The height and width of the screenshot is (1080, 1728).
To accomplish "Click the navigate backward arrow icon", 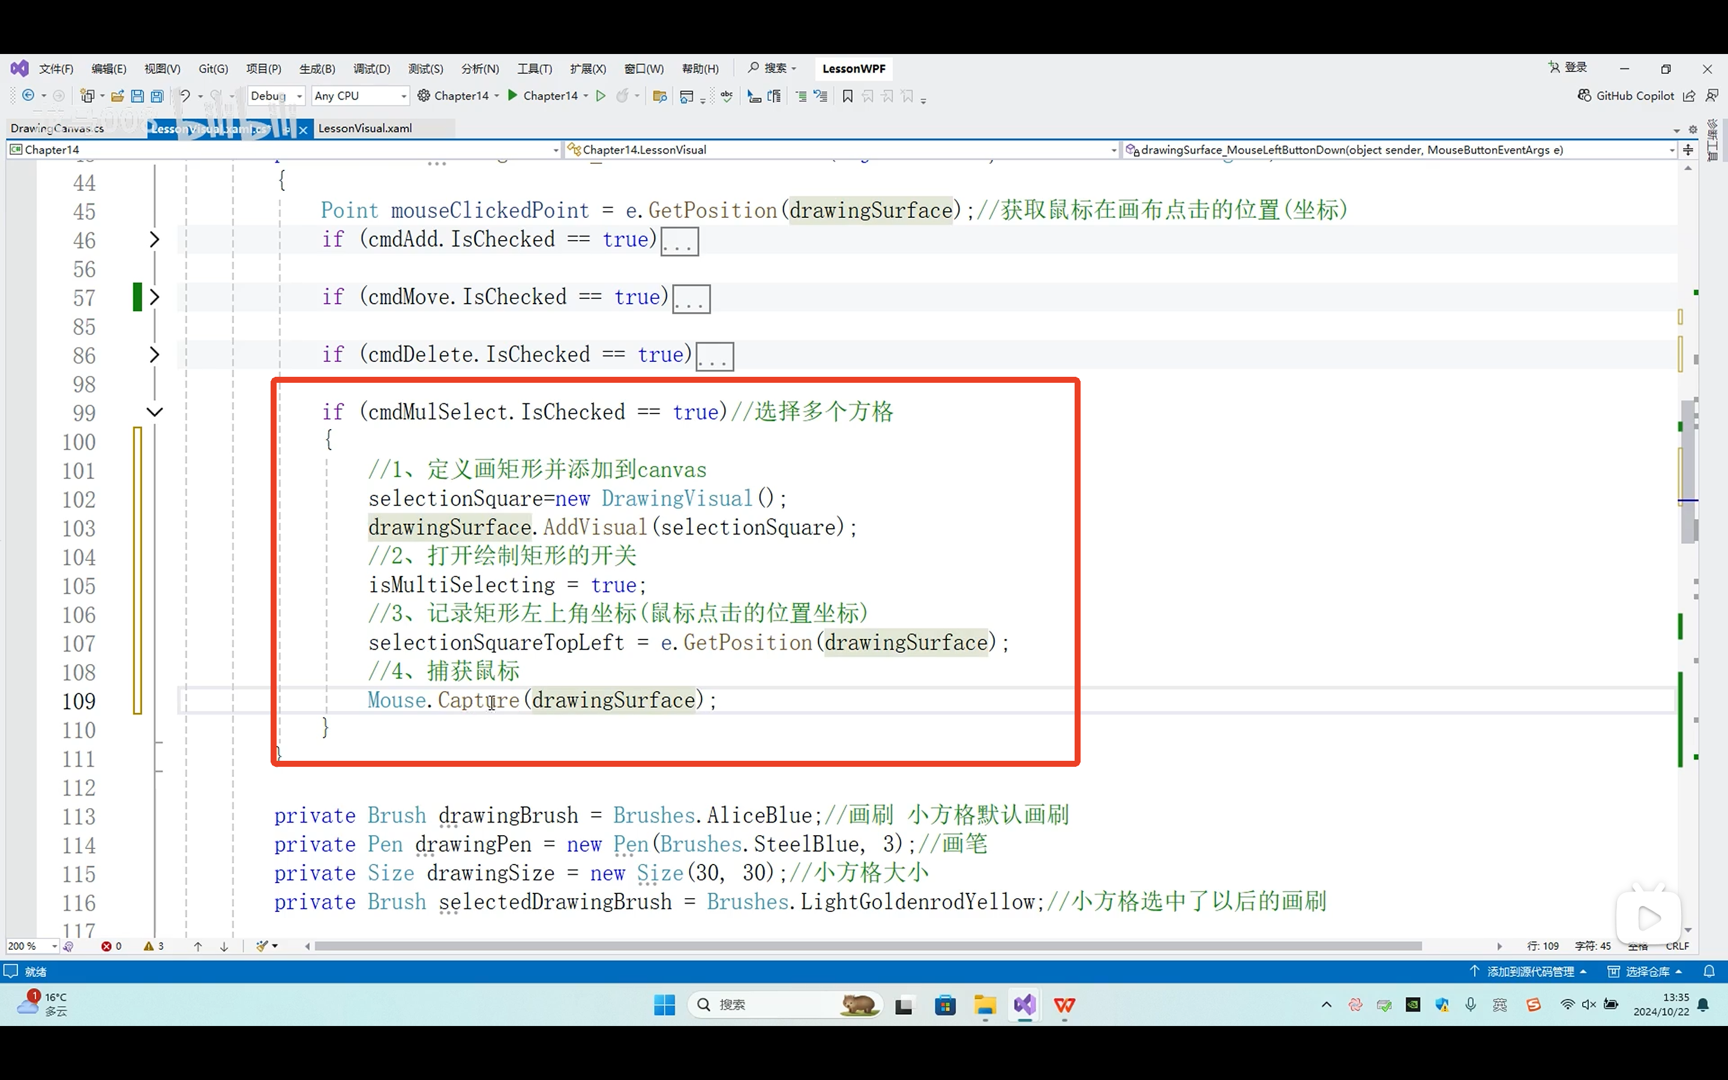I will (28, 96).
